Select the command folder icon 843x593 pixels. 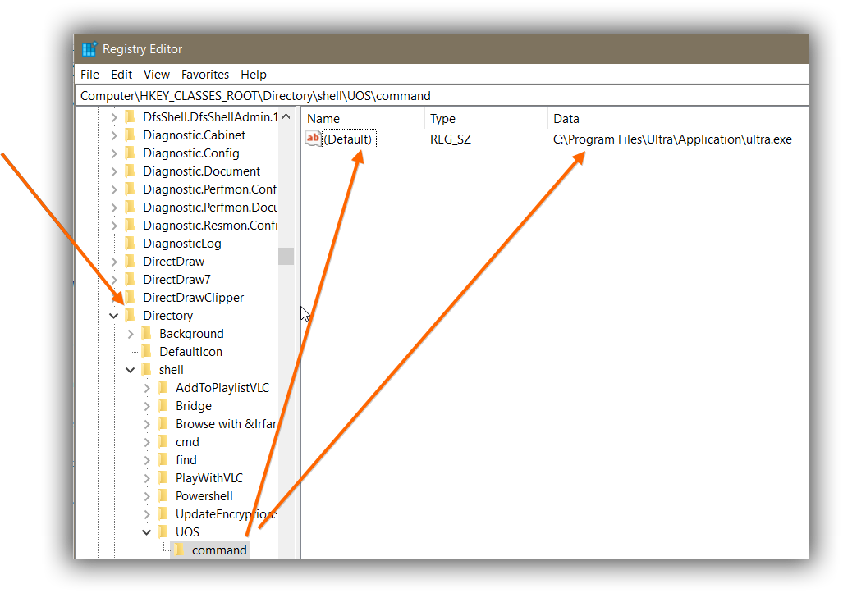pos(180,550)
